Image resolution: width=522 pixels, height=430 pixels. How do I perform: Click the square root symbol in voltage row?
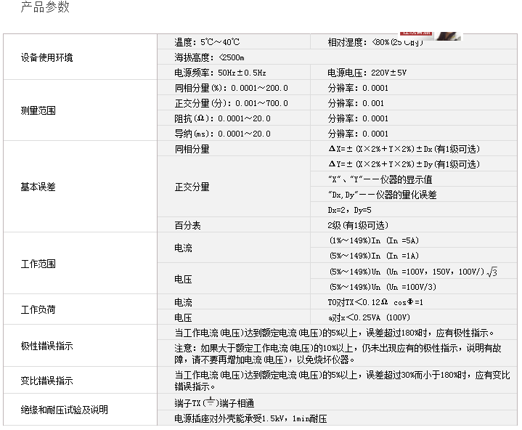click(x=492, y=272)
